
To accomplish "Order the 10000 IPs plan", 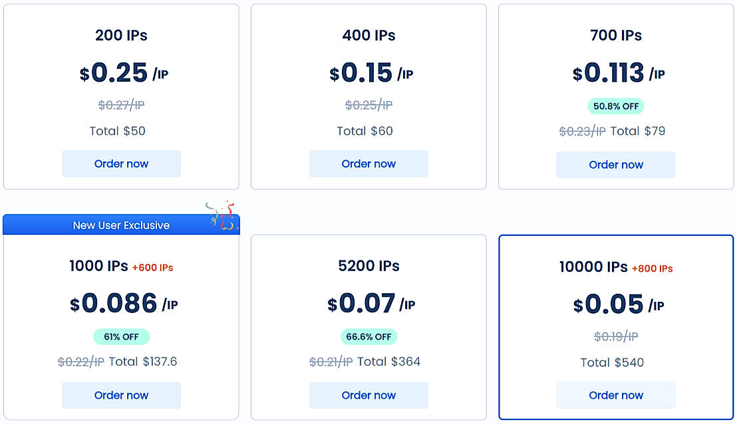I will (x=616, y=395).
